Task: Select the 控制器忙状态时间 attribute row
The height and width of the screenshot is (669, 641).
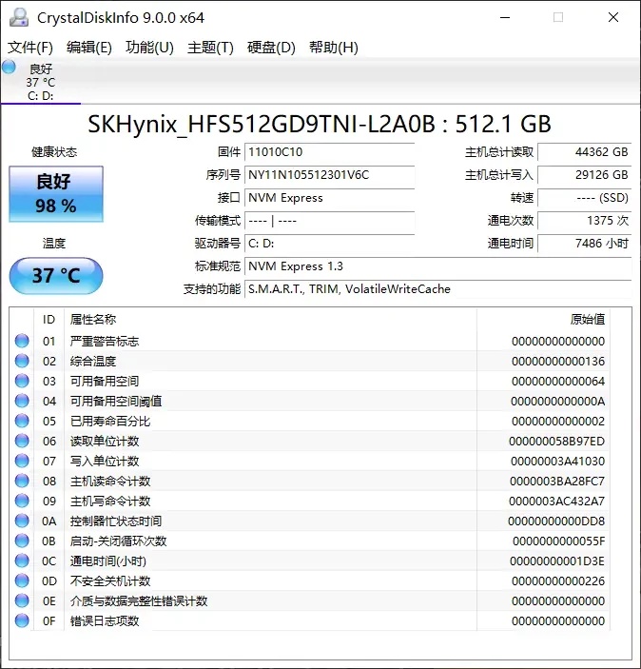Action: [310, 521]
